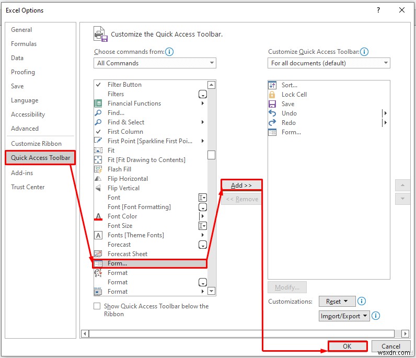The image size is (416, 358).
Task: Click the Cancel button
Action: tap(391, 347)
